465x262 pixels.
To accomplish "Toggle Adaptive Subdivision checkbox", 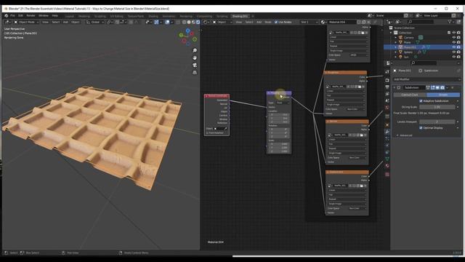I will 421,101.
